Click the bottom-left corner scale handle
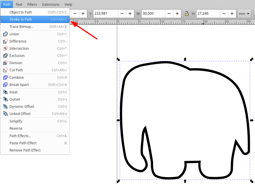 click(x=118, y=181)
